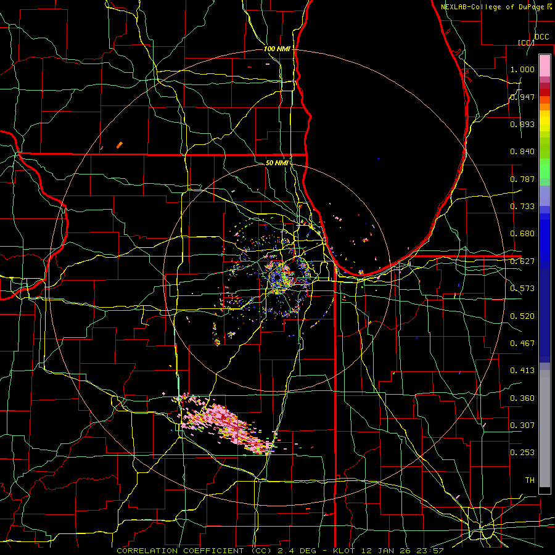Select the 0.520 scale value

522,316
